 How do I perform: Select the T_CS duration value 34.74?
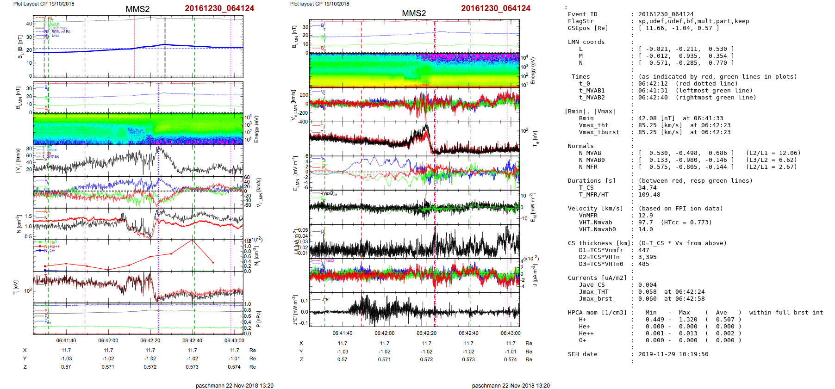click(647, 188)
